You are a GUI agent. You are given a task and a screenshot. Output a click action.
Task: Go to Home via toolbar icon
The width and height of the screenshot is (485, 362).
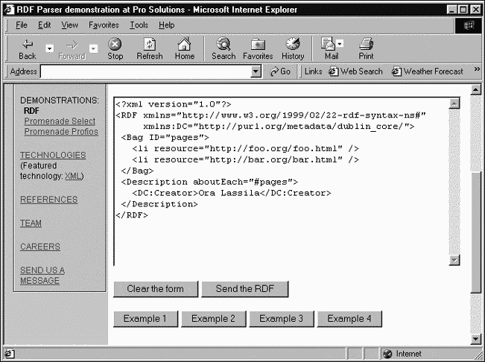pos(184,44)
